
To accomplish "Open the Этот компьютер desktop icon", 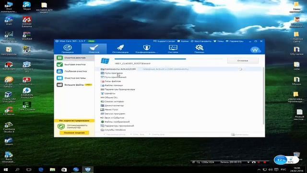I will pyautogui.click(x=9, y=7).
